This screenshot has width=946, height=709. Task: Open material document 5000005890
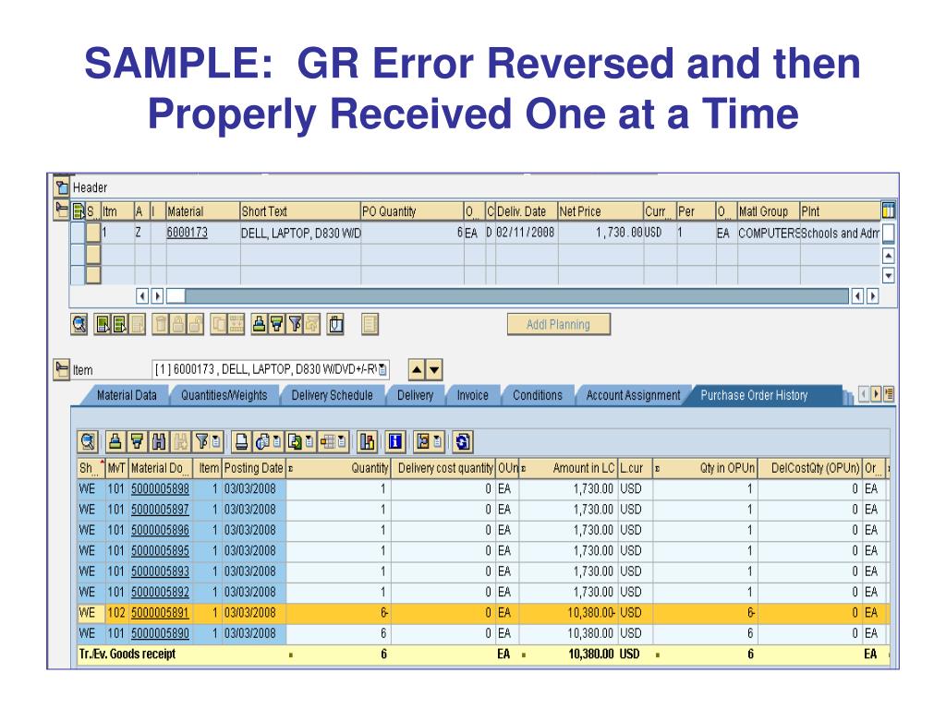160,633
